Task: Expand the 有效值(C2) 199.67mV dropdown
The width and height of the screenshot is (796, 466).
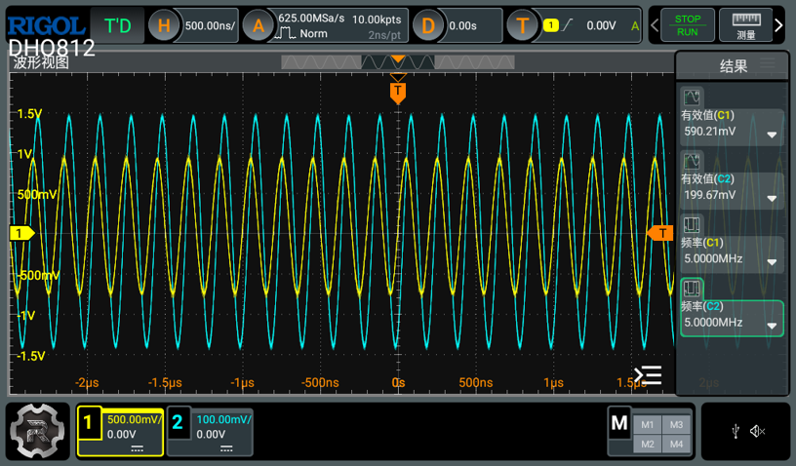Action: (x=772, y=199)
